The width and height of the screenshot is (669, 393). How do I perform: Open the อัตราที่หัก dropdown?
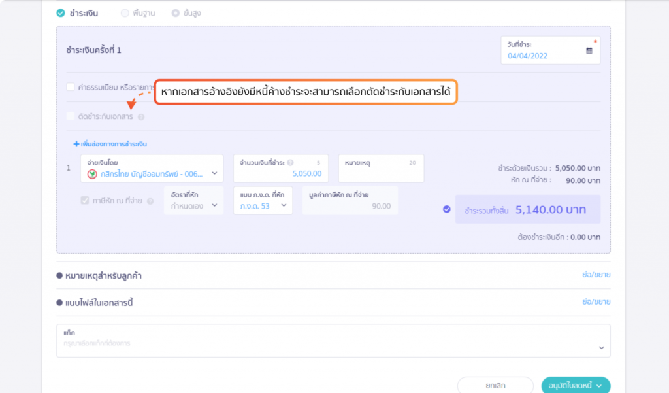(193, 200)
